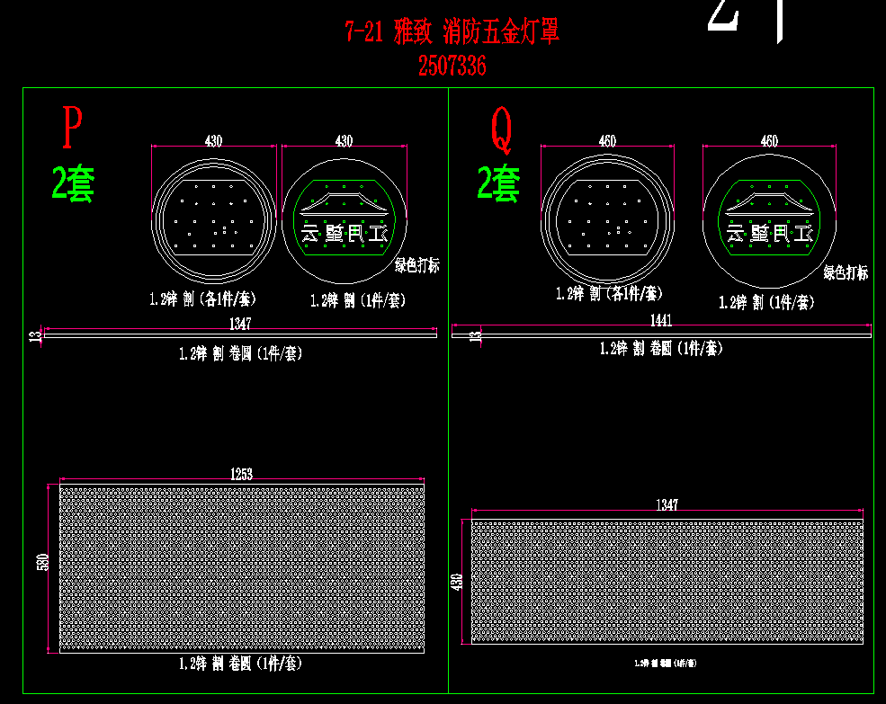This screenshot has width=886, height=704.
Task: Select the left perforated mesh panel
Action: pyautogui.click(x=241, y=568)
